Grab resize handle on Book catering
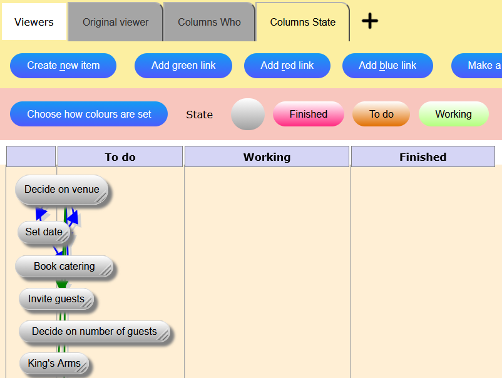Image resolution: width=502 pixels, height=378 pixels. tap(106, 270)
